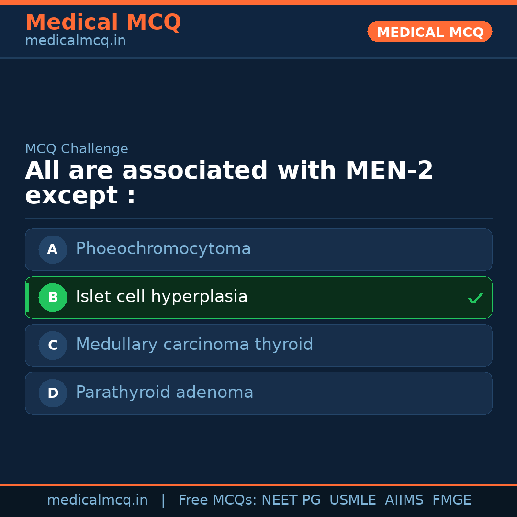The image size is (517, 517).
Task: Click the MEN-2 question heading
Action: (229, 183)
